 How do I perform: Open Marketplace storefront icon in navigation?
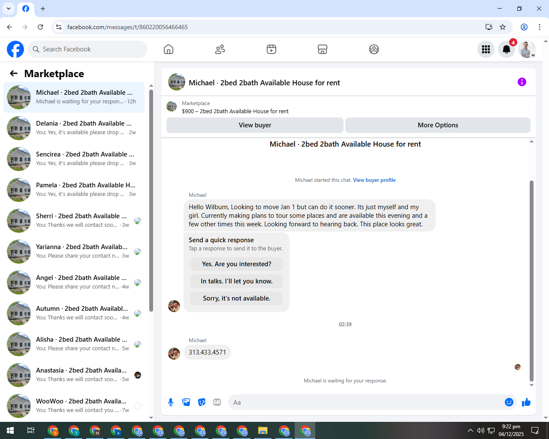click(323, 49)
